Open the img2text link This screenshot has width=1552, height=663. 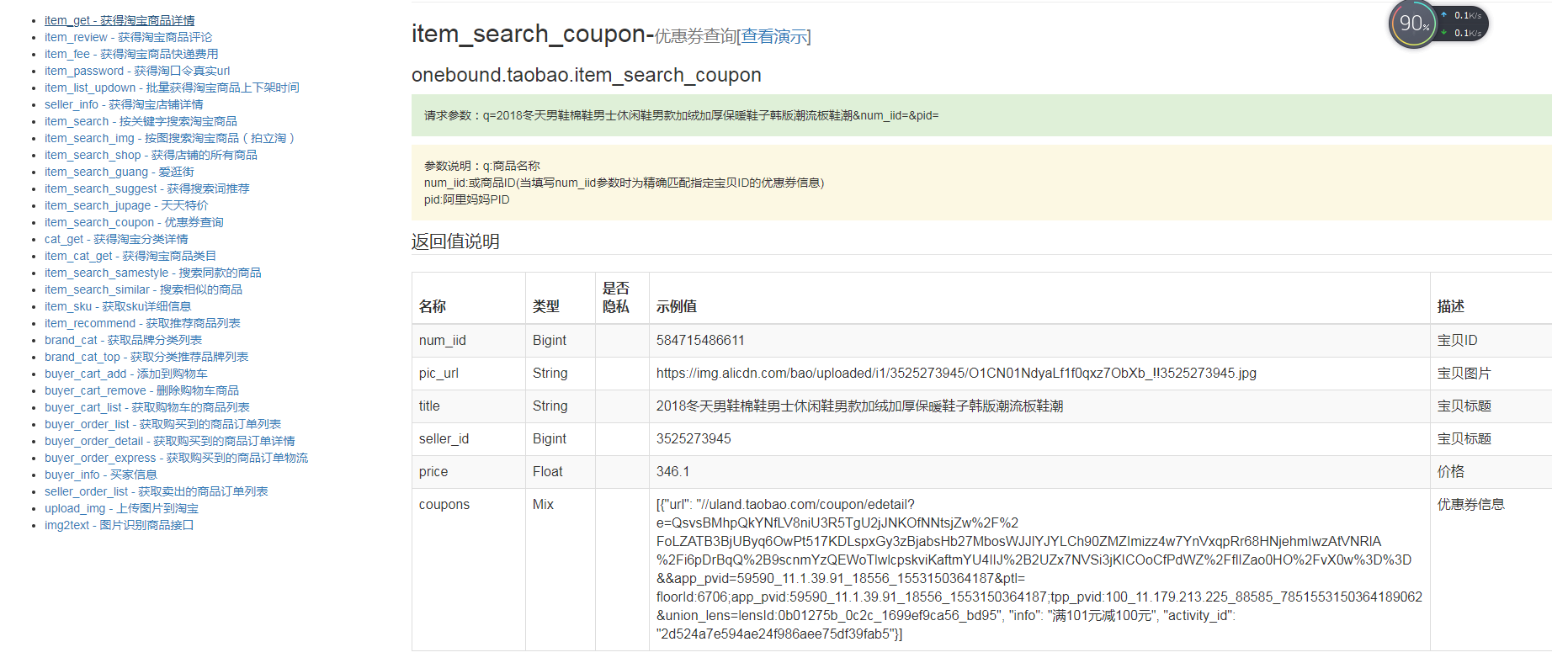click(120, 525)
